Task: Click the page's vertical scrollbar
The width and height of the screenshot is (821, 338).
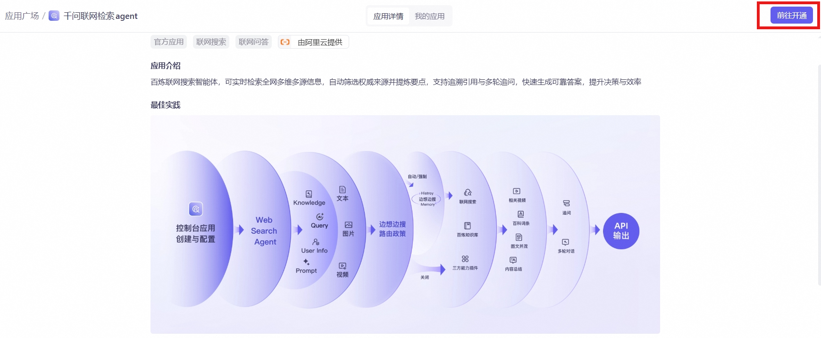Action: 819,175
